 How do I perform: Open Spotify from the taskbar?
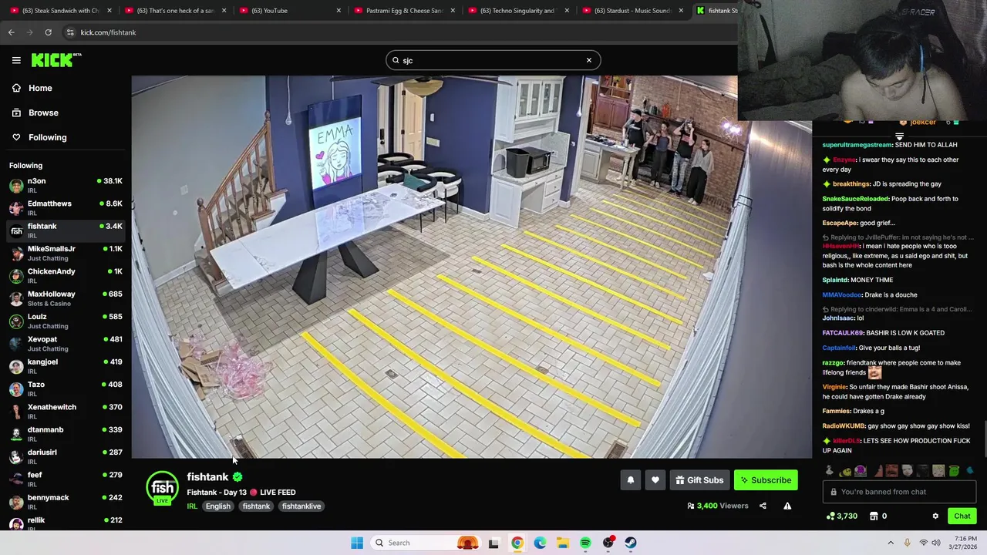coord(585,543)
